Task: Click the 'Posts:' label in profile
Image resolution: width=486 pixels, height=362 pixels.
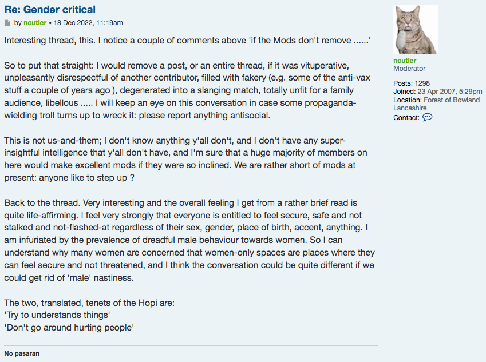Action: pyautogui.click(x=403, y=83)
